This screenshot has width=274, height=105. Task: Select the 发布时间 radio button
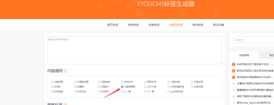pos(122,82)
